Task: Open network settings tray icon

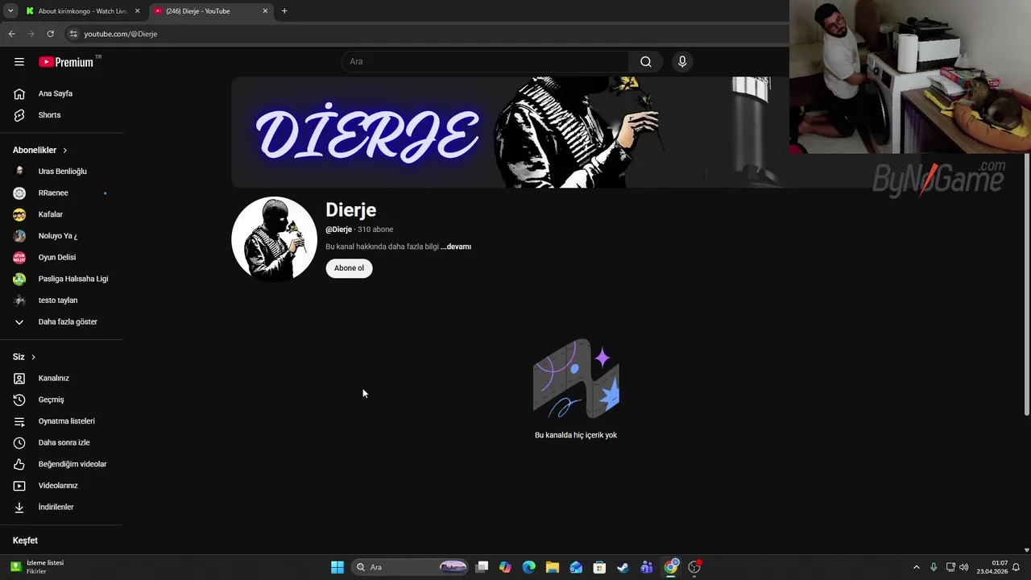Action: click(950, 567)
